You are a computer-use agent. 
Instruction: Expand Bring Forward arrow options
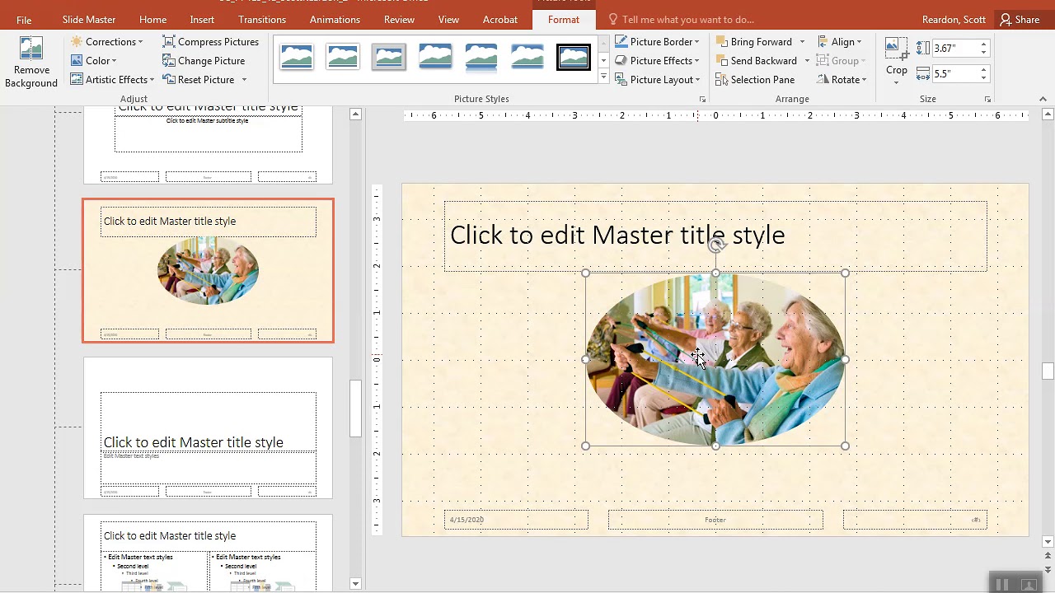point(802,42)
